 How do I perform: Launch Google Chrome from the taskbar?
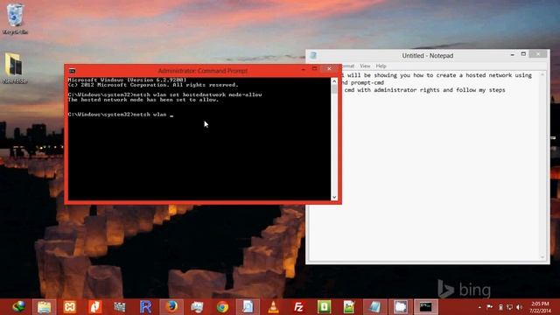tap(222, 307)
